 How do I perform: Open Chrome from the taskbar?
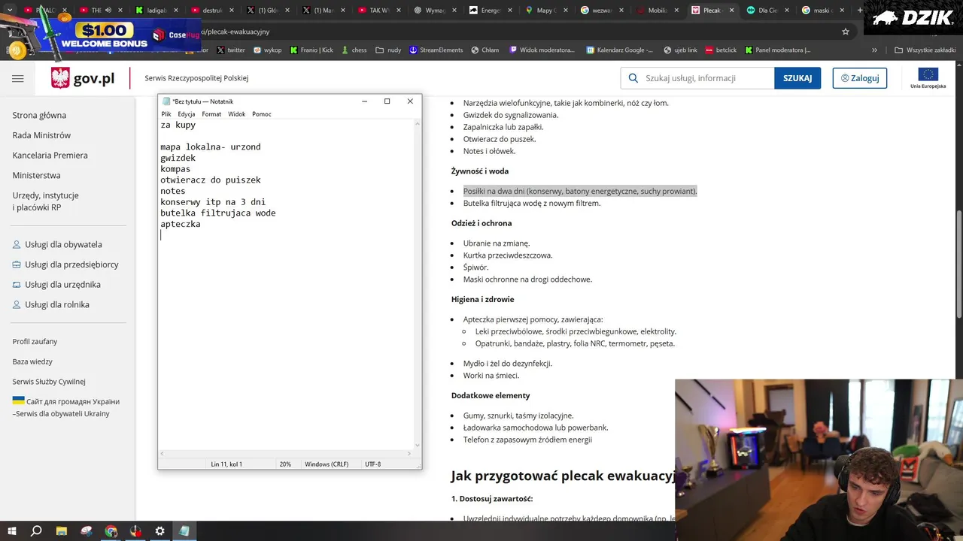[x=111, y=531]
